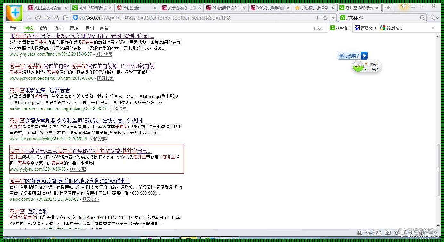Open a new tab with plus
444x242 pixels.
pyautogui.click(x=388, y=8)
